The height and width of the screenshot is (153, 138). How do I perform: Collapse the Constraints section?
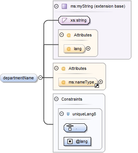(x=56, y=99)
